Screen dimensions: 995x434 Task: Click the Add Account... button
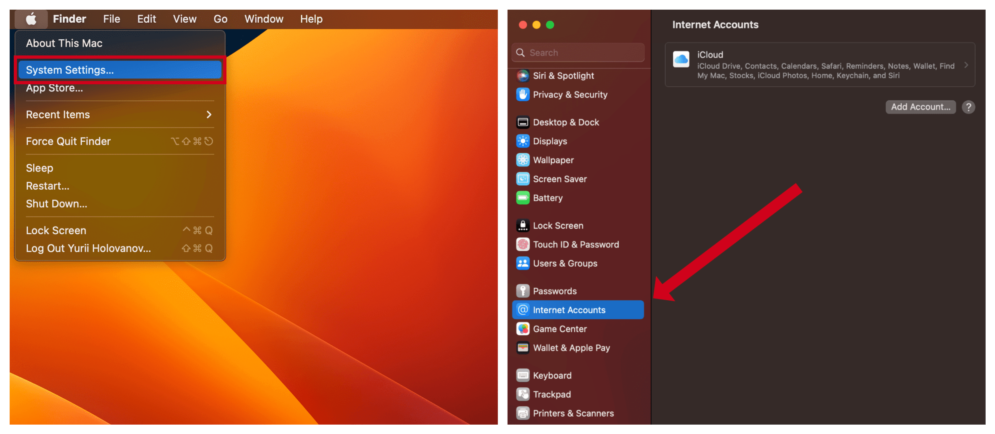[920, 107]
